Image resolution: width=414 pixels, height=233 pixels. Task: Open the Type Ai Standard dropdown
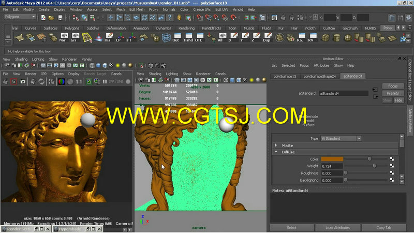tap(341, 138)
